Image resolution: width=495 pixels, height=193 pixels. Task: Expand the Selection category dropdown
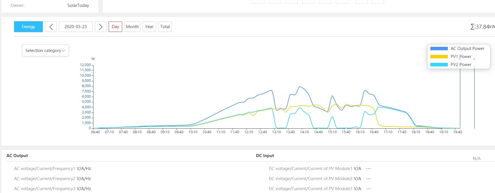[x=45, y=50]
